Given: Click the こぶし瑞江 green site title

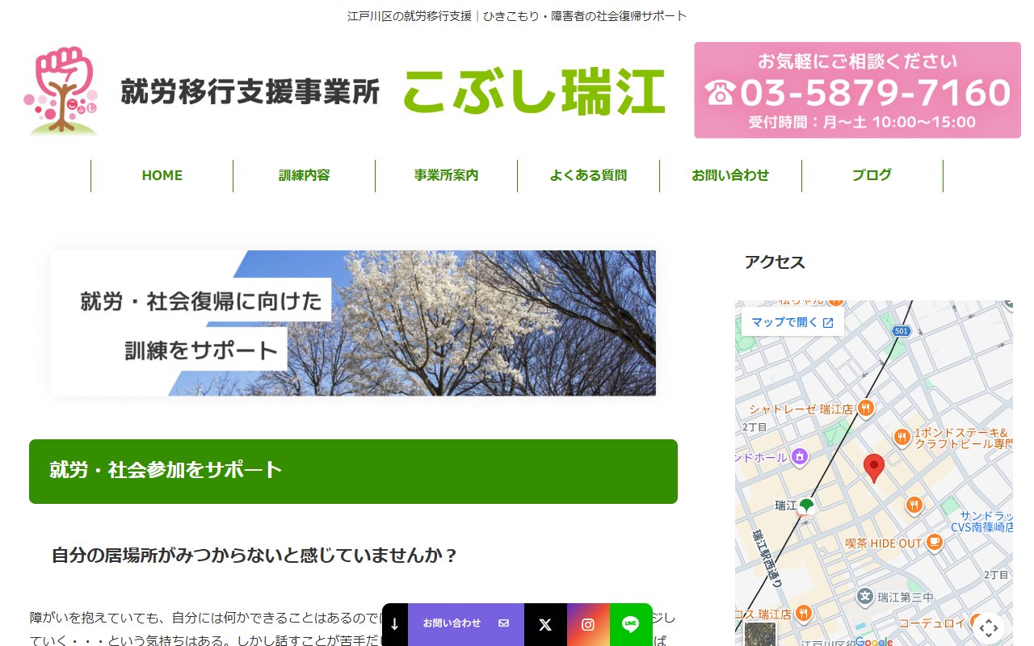Looking at the screenshot, I should coord(534,91).
